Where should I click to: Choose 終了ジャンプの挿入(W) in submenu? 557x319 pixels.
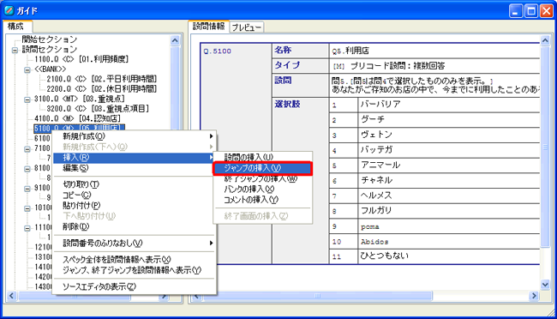pos(263,179)
